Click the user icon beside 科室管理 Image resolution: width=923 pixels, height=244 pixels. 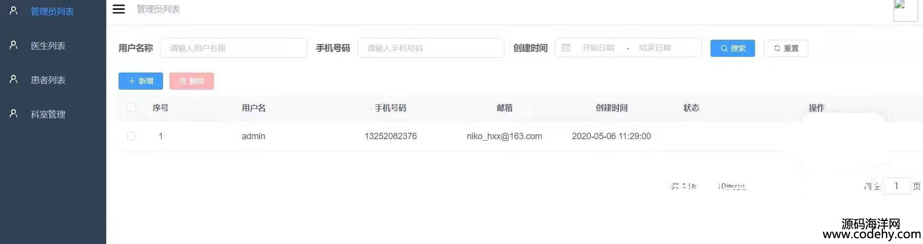point(14,114)
